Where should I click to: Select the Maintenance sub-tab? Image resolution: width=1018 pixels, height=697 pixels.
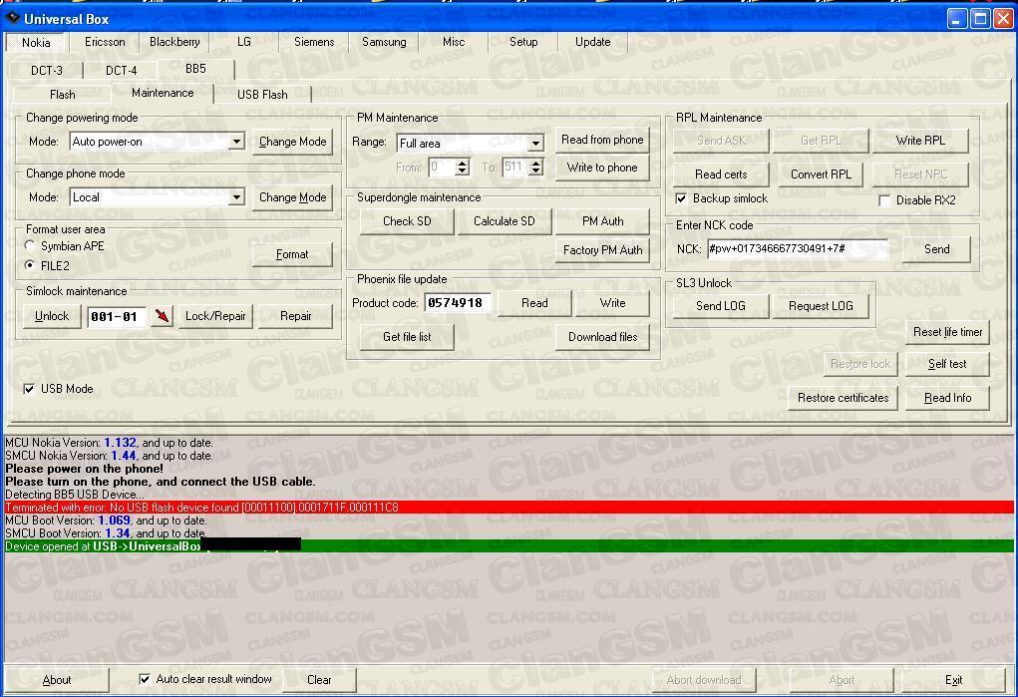coord(163,93)
